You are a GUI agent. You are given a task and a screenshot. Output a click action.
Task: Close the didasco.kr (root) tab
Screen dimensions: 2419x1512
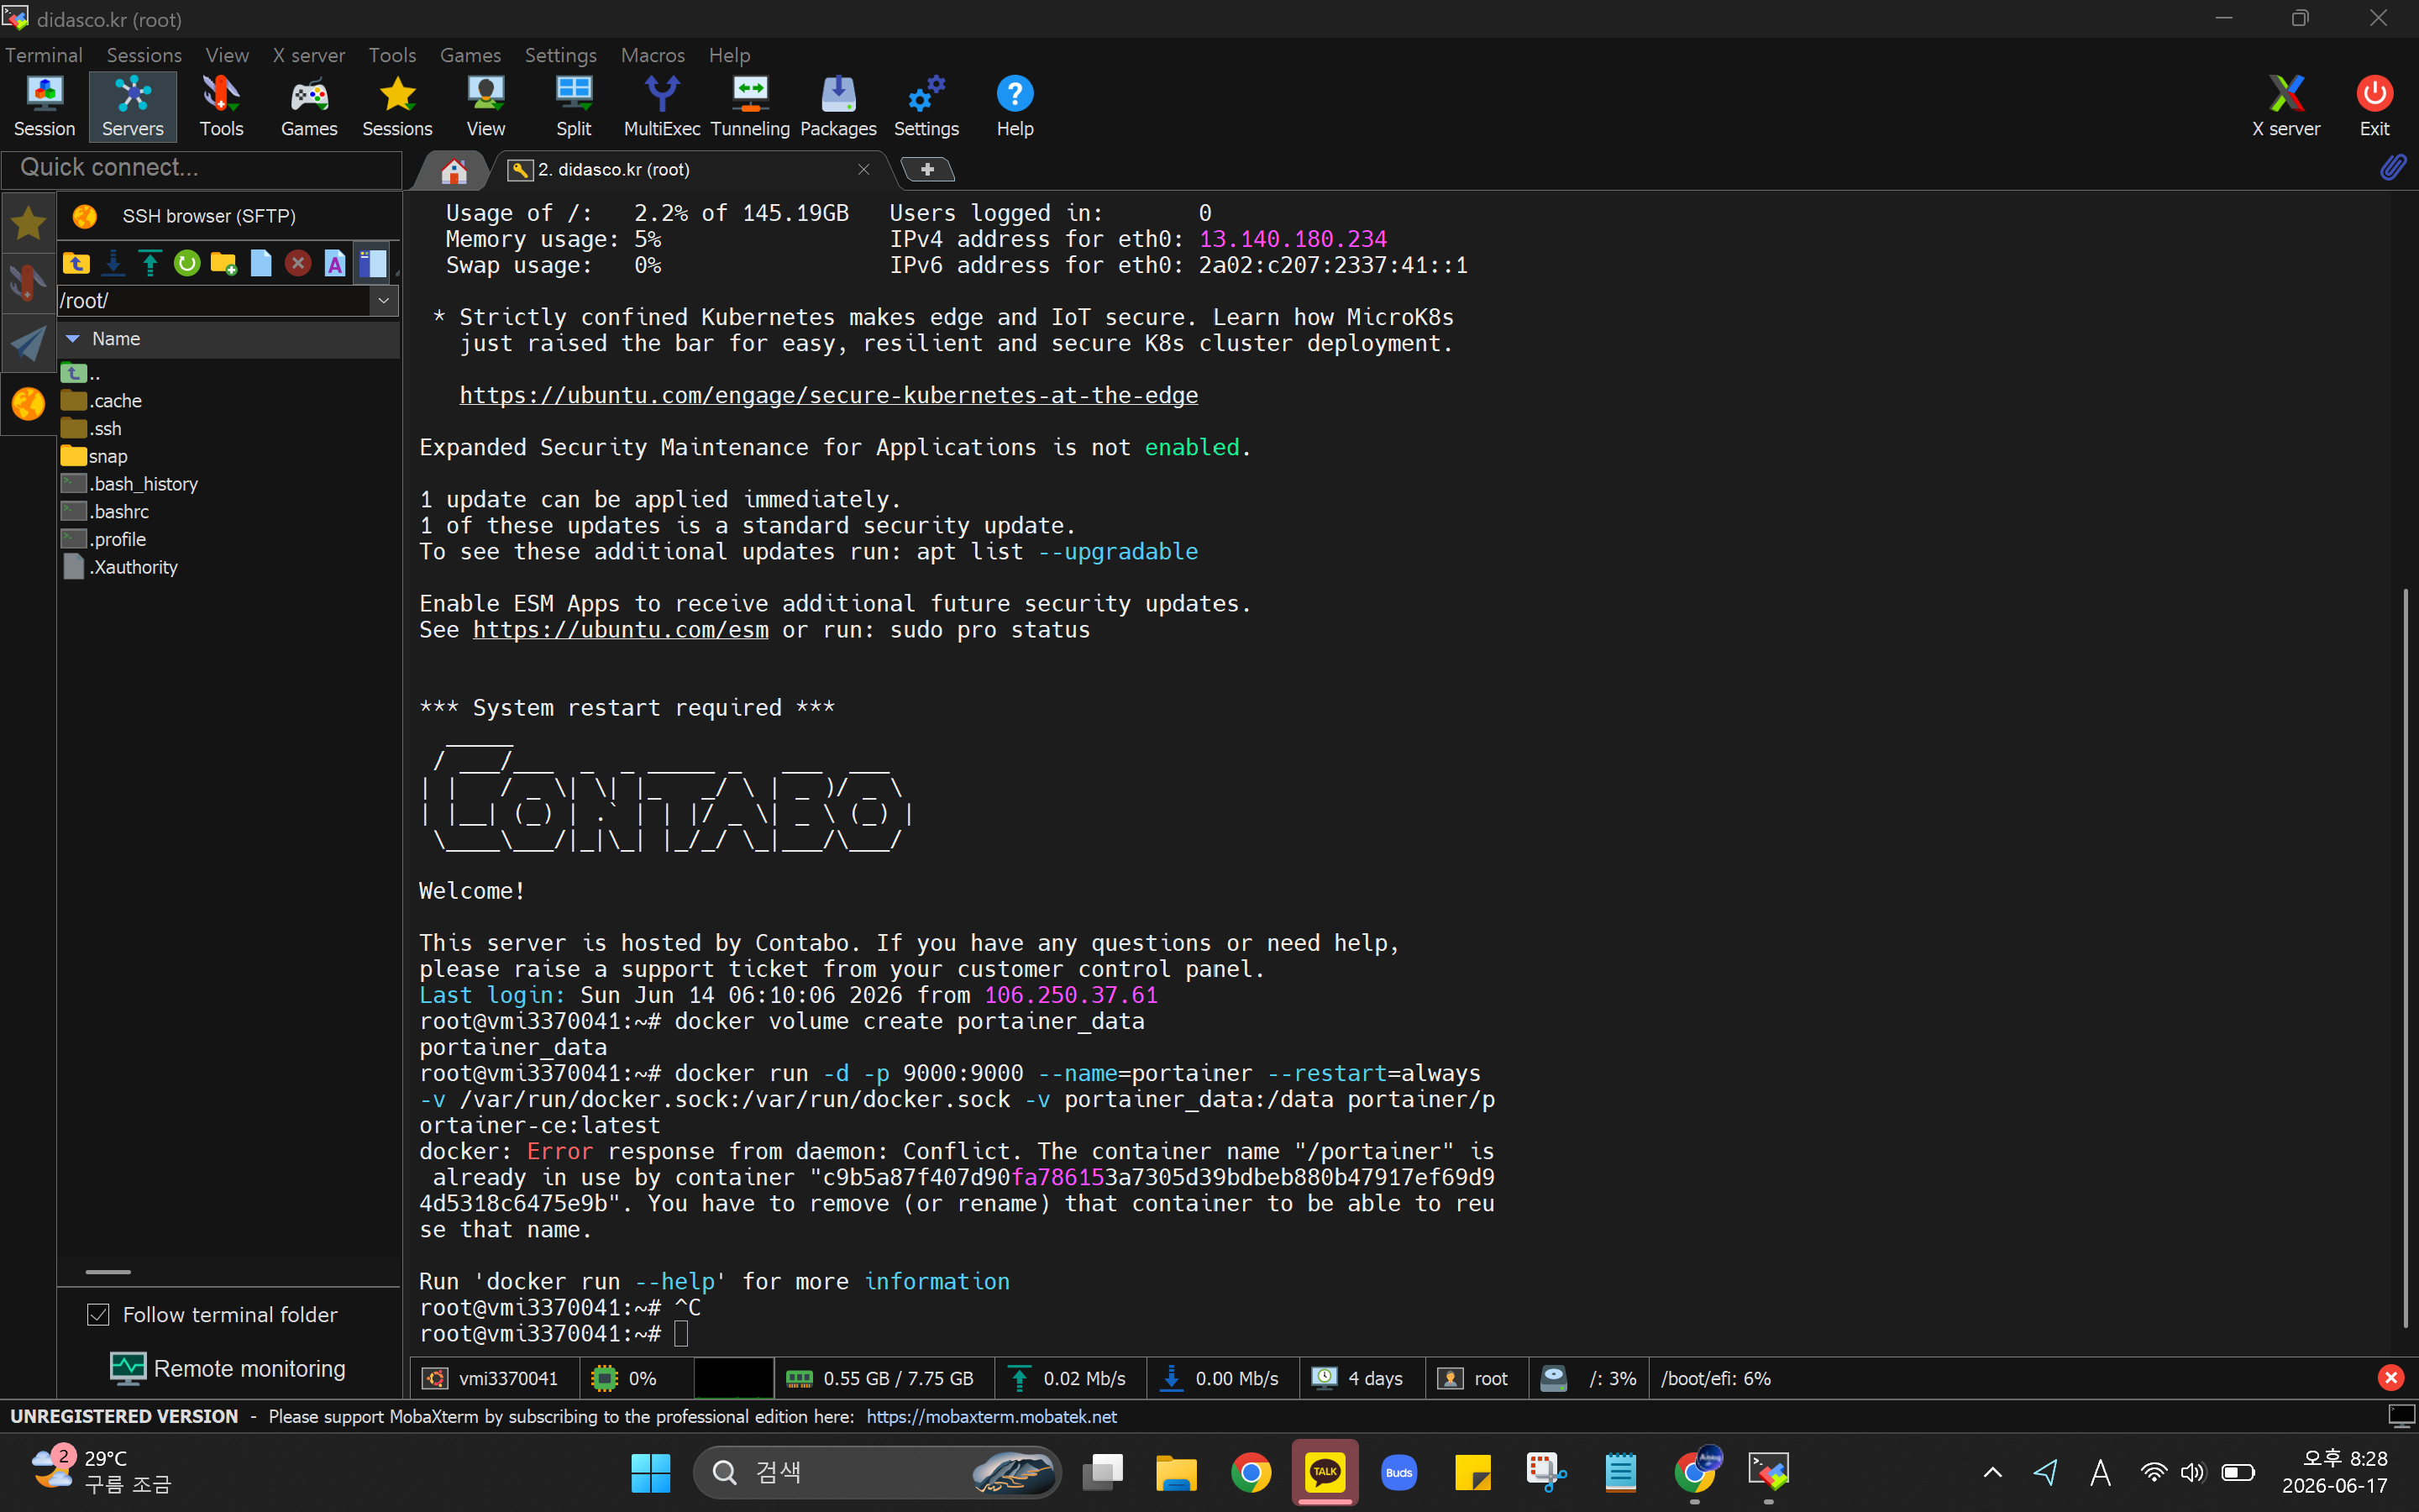coord(863,169)
